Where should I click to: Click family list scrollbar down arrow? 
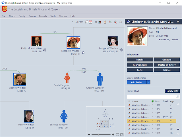[178, 134]
